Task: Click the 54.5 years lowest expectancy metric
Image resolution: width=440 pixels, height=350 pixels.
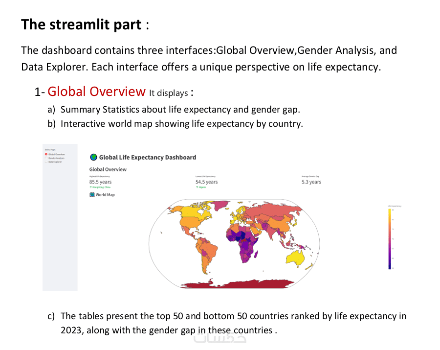Action: 206,182
